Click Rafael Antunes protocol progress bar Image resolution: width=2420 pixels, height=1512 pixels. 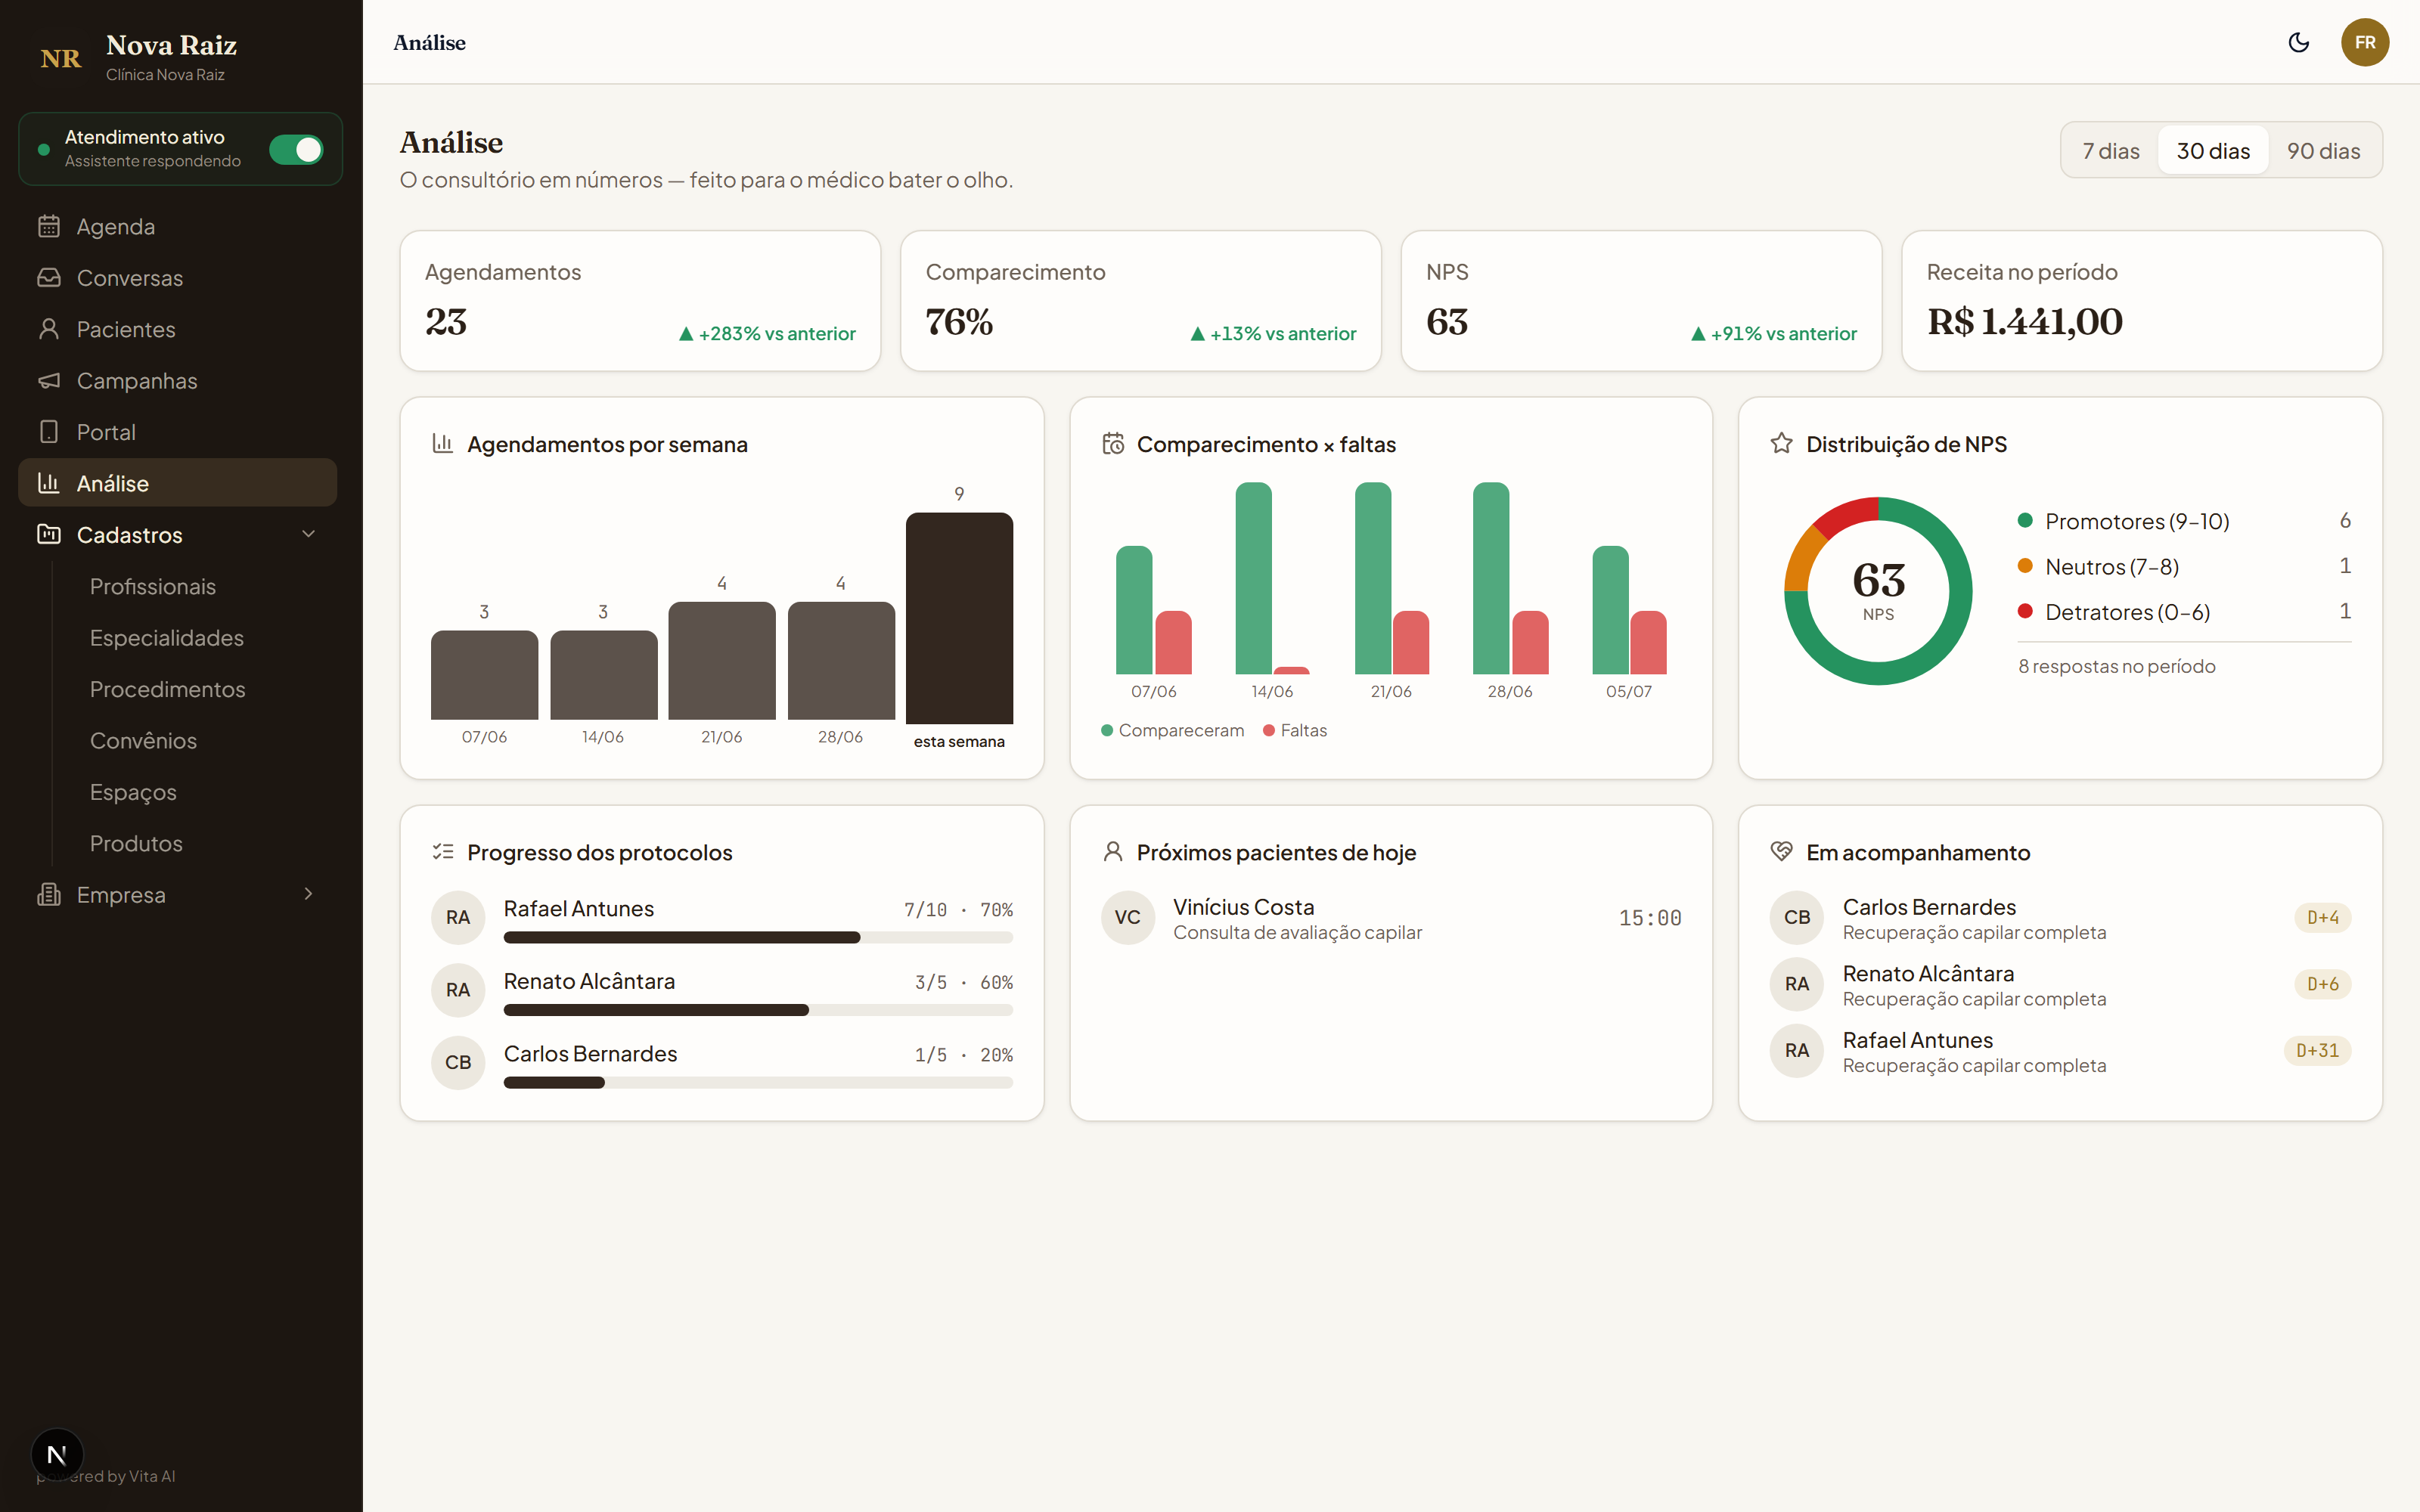click(x=758, y=937)
